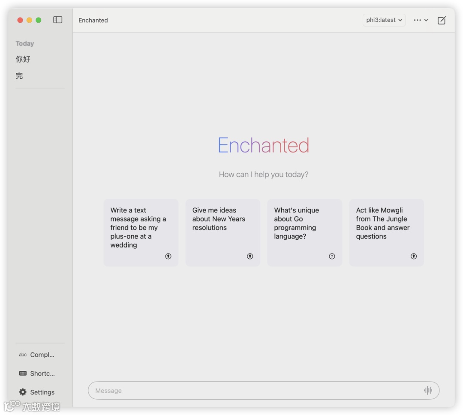463x415 pixels.
Task: Click the green fullscreen window button
Action: click(x=39, y=20)
